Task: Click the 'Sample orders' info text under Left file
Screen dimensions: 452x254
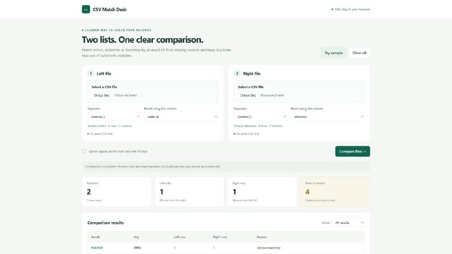Action: (x=110, y=126)
